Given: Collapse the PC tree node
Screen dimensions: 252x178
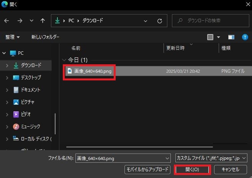Looking at the screenshot, I should (x=4, y=53).
